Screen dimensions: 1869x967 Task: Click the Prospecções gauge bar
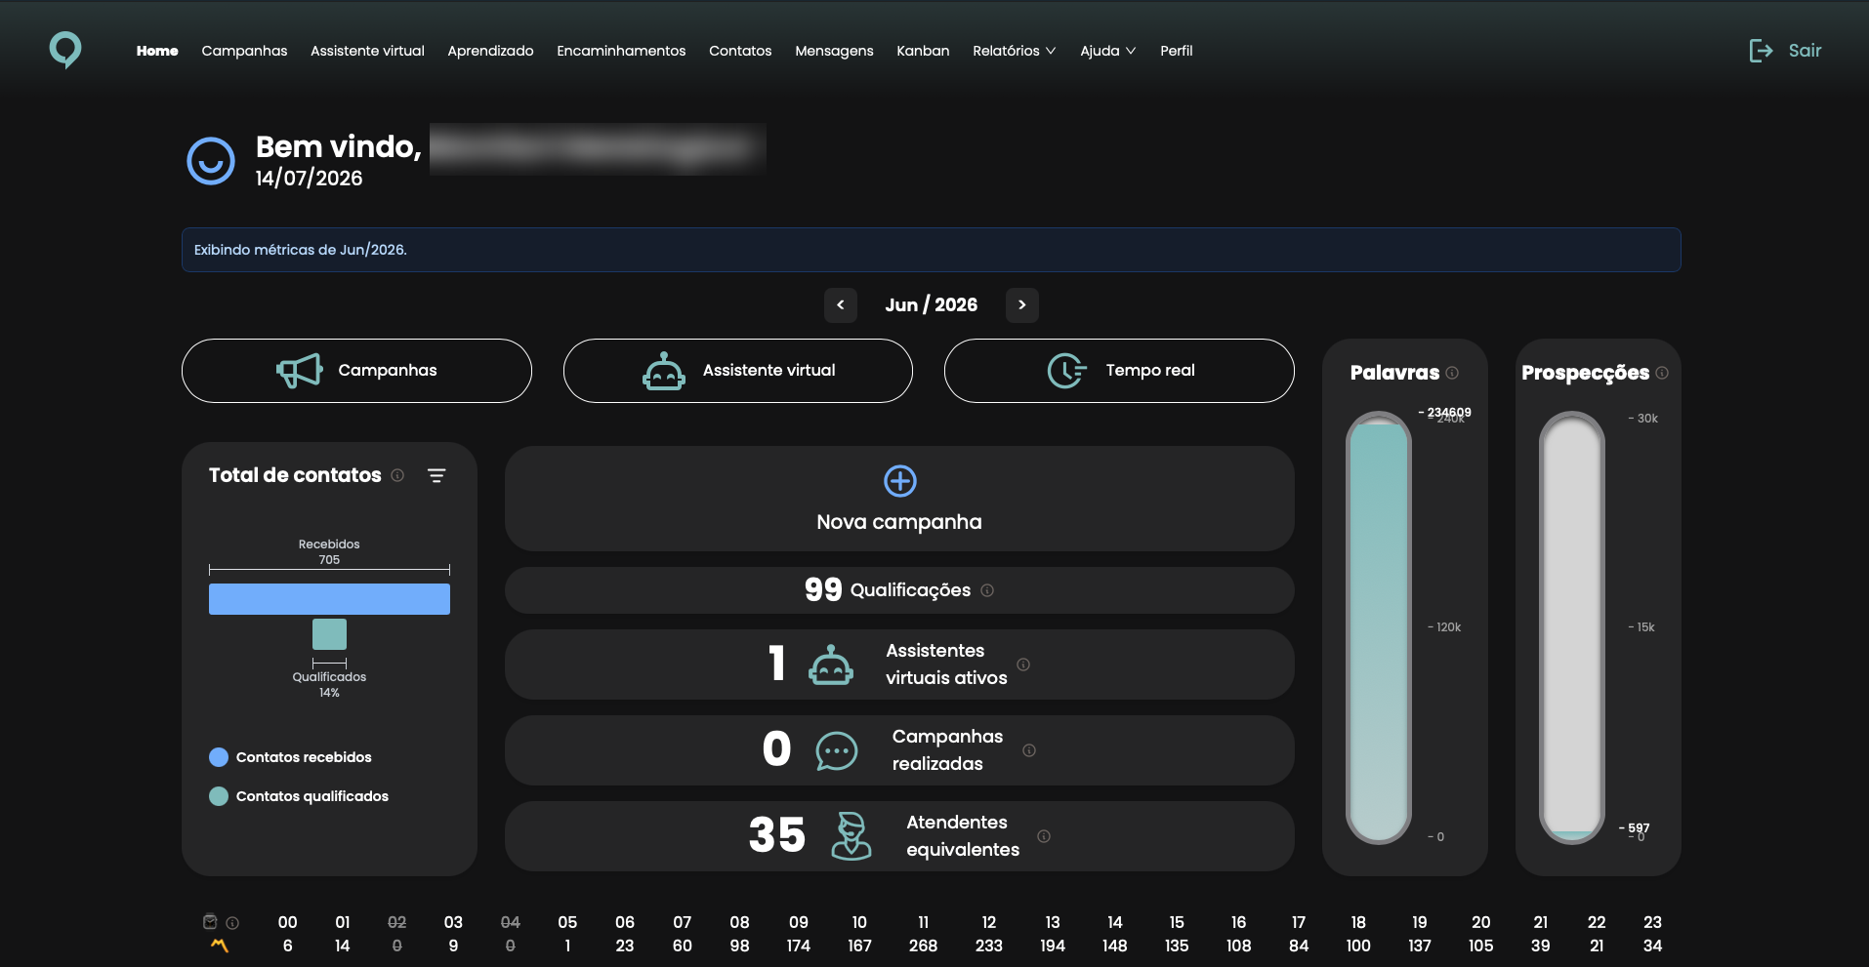[x=1572, y=627]
